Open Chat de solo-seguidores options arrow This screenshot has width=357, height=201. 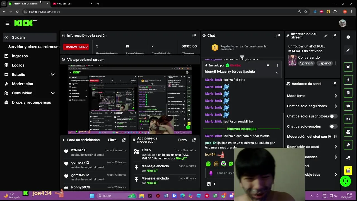pos(336,106)
